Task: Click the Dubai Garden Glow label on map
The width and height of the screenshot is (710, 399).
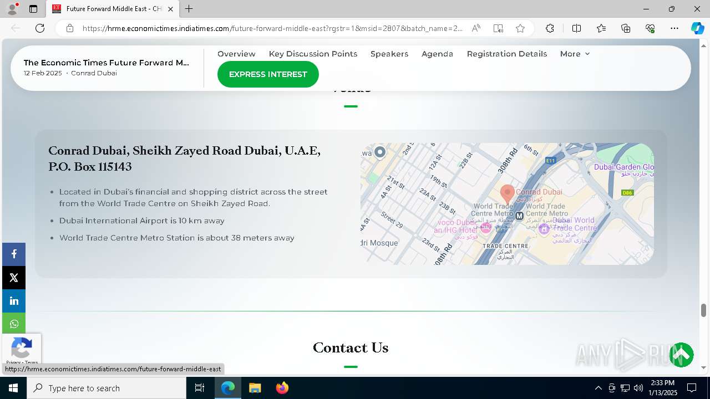Action: click(624, 167)
